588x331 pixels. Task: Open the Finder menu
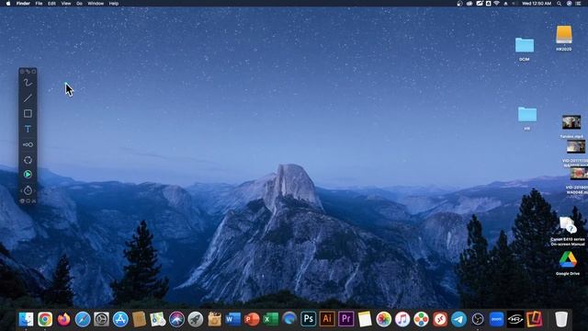pos(23,4)
